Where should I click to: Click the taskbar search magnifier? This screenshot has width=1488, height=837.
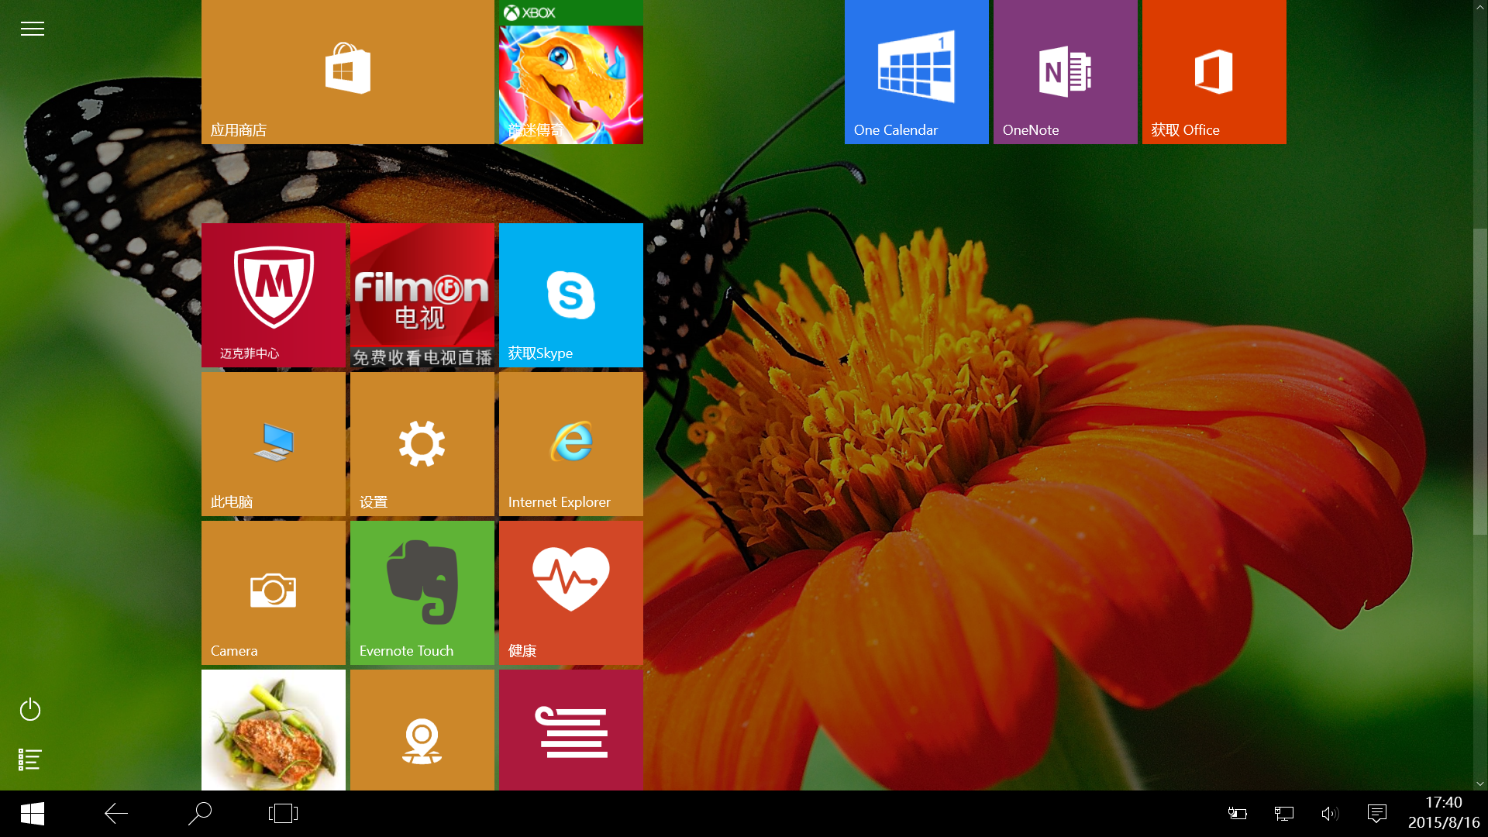(200, 813)
